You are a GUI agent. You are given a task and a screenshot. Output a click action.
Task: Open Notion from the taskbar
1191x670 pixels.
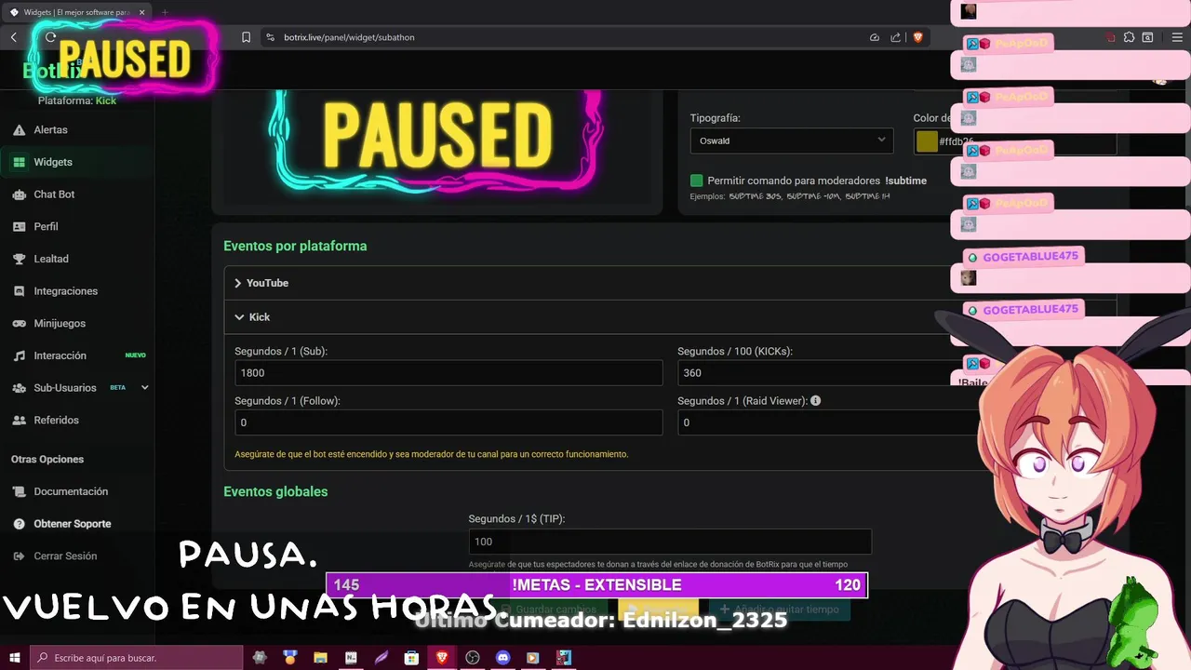pos(351,658)
